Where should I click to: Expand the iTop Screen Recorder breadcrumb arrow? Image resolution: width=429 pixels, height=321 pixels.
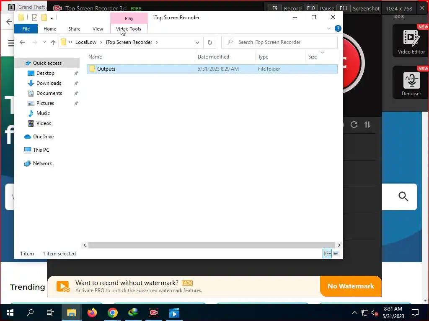(157, 42)
